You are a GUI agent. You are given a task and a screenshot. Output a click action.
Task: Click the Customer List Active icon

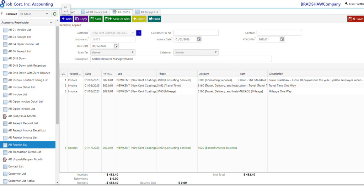pos(5,181)
